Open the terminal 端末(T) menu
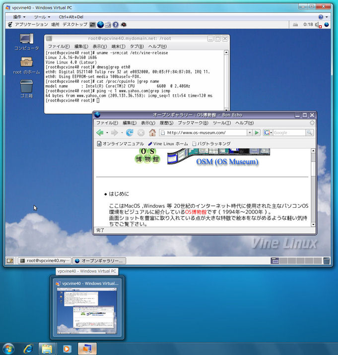The width and height of the screenshot is (338, 355). (x=118, y=47)
